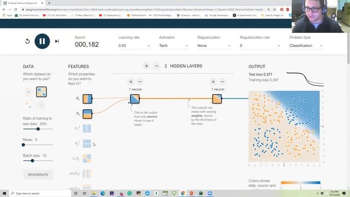Open the Problem type dropdown
The height and width of the screenshot is (197, 350).
(x=306, y=45)
